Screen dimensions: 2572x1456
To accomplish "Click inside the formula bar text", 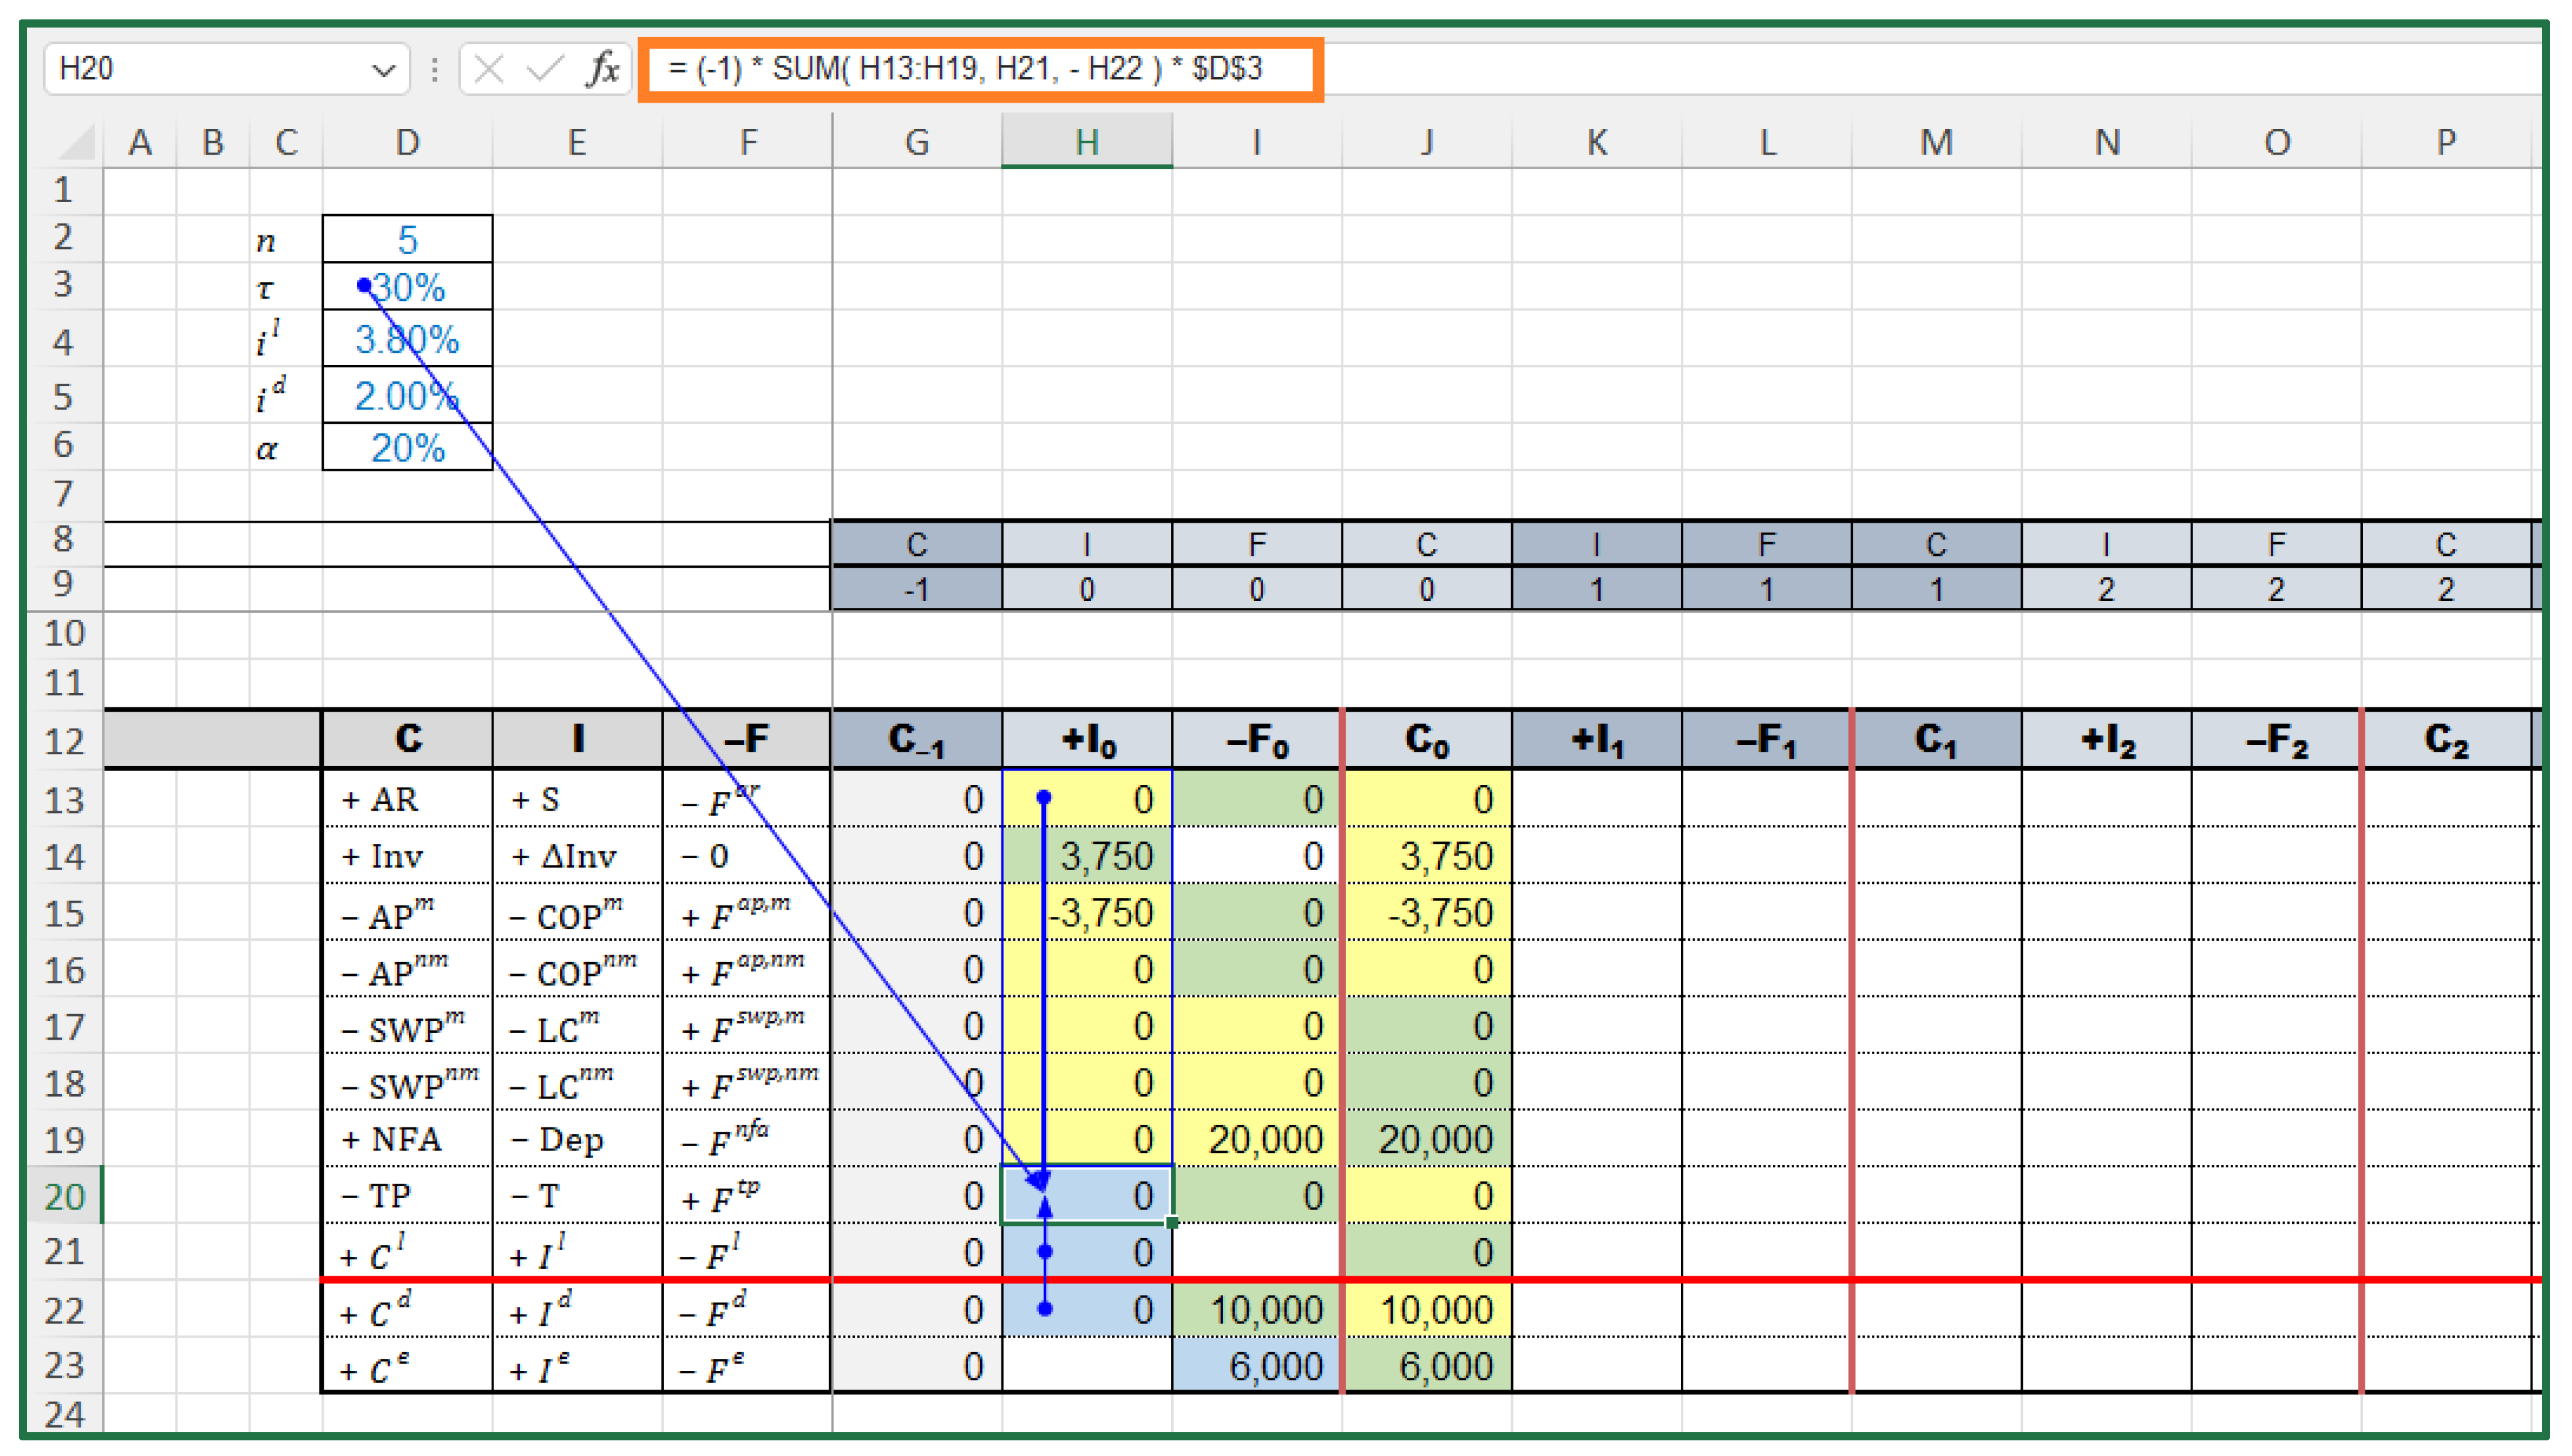I will coord(966,69).
